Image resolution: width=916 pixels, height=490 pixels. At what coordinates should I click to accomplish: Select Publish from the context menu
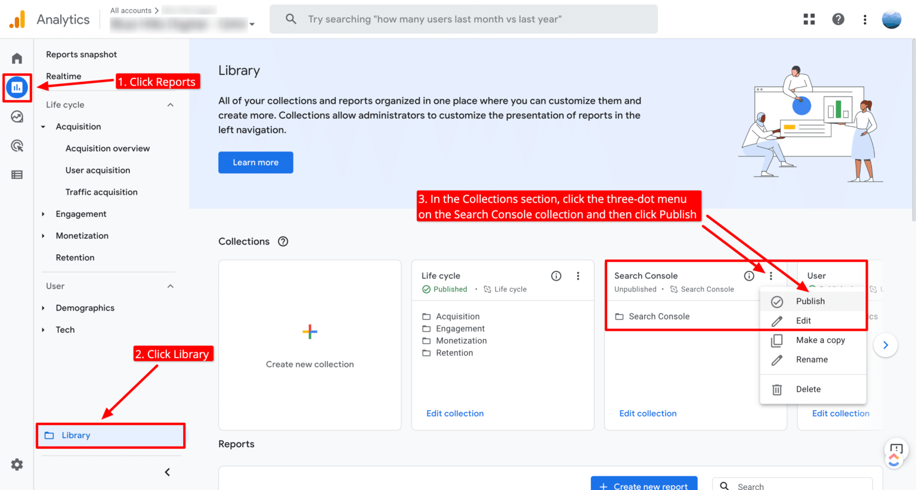point(813,301)
